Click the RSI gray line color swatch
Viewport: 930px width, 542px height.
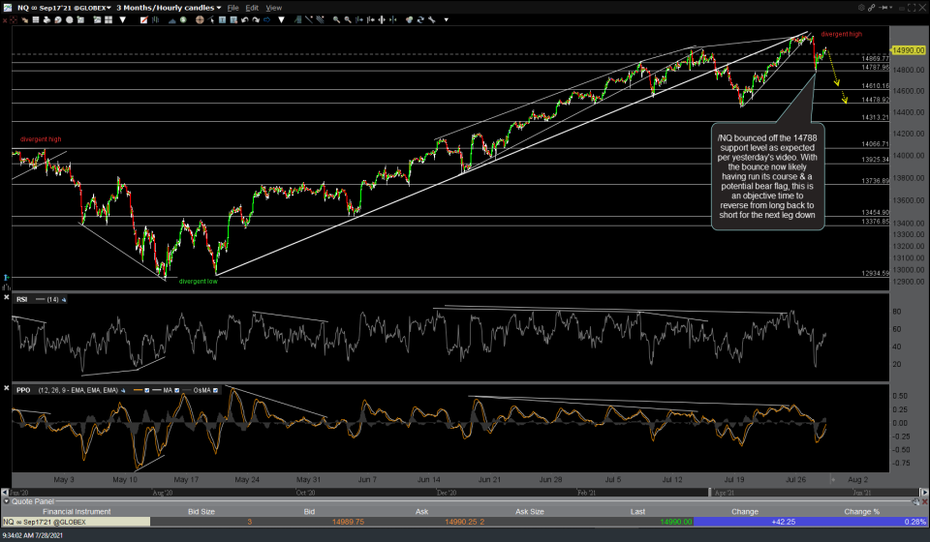tap(41, 299)
